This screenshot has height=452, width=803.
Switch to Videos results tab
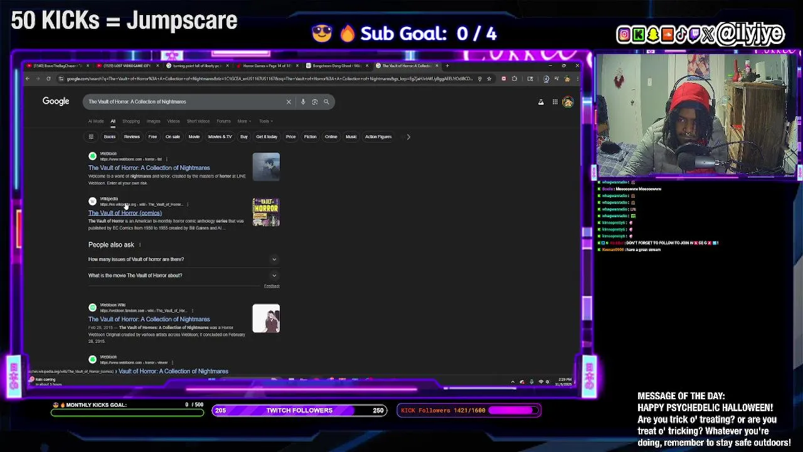173,121
